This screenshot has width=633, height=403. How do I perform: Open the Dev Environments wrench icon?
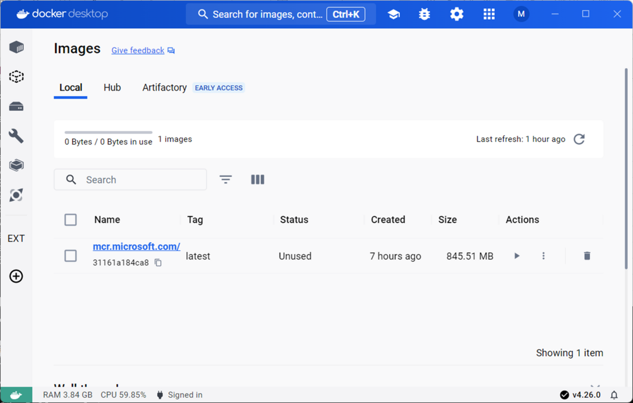(x=16, y=136)
